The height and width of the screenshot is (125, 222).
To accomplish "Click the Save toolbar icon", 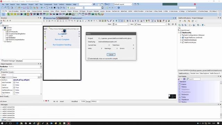I will tap(24, 8).
